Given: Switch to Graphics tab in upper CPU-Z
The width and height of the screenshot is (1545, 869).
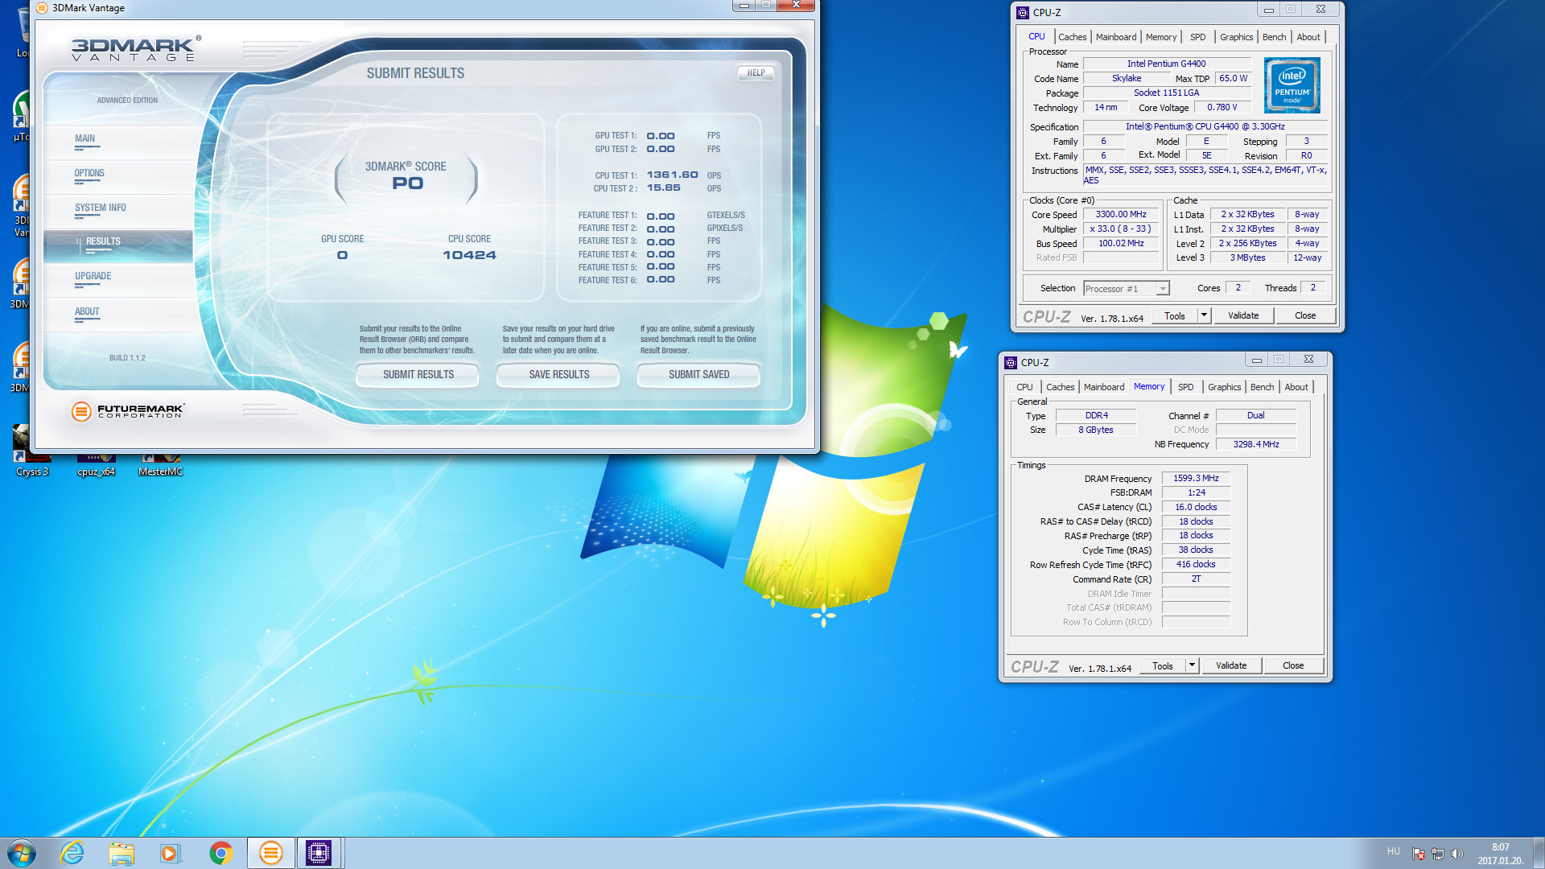Looking at the screenshot, I should pos(1236,37).
